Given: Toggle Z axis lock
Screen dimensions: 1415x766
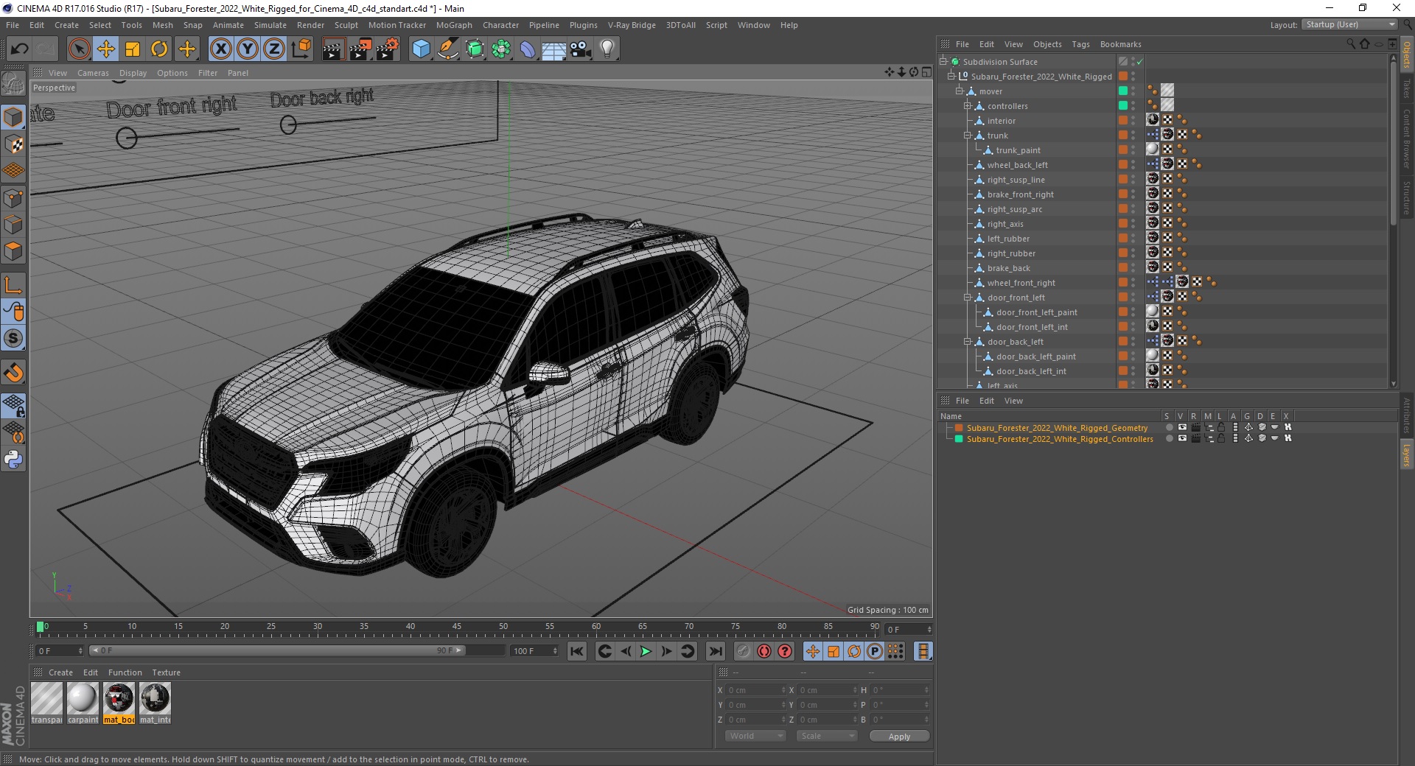Looking at the screenshot, I should (274, 49).
